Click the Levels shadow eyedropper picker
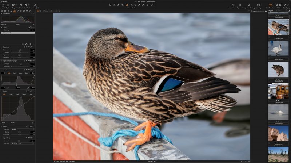Screen dimensions: 291x163 8,88
